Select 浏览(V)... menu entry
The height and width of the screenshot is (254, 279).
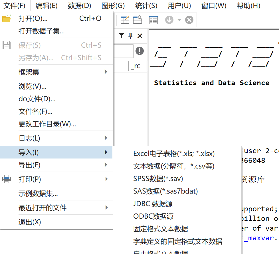coord(56,86)
